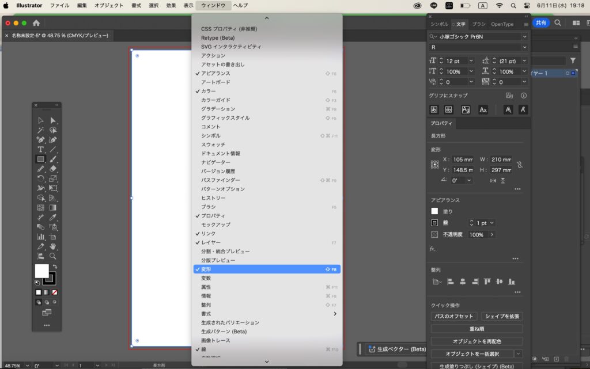590x369 pixels.
Task: Toggle constrain width and height proportions
Action: click(520, 165)
